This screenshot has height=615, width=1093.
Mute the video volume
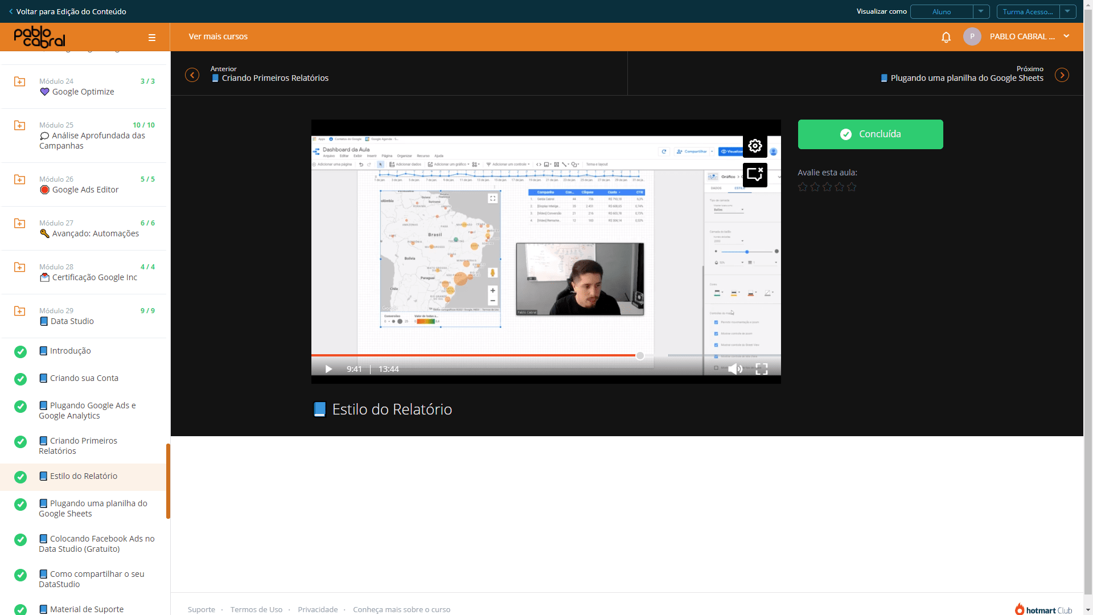pyautogui.click(x=735, y=369)
